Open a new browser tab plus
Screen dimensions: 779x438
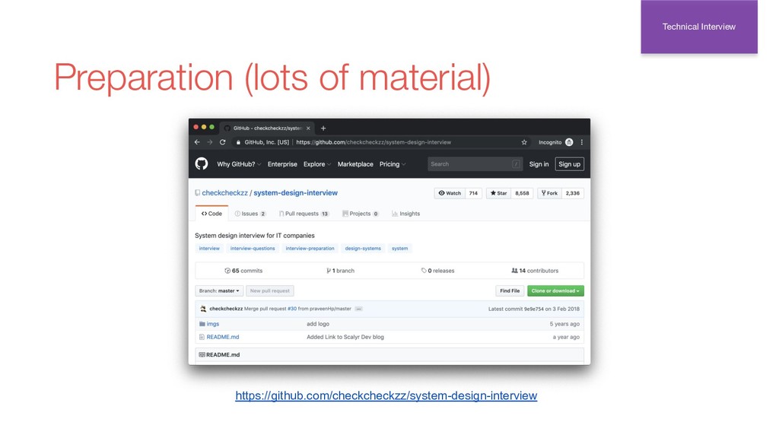coord(323,128)
